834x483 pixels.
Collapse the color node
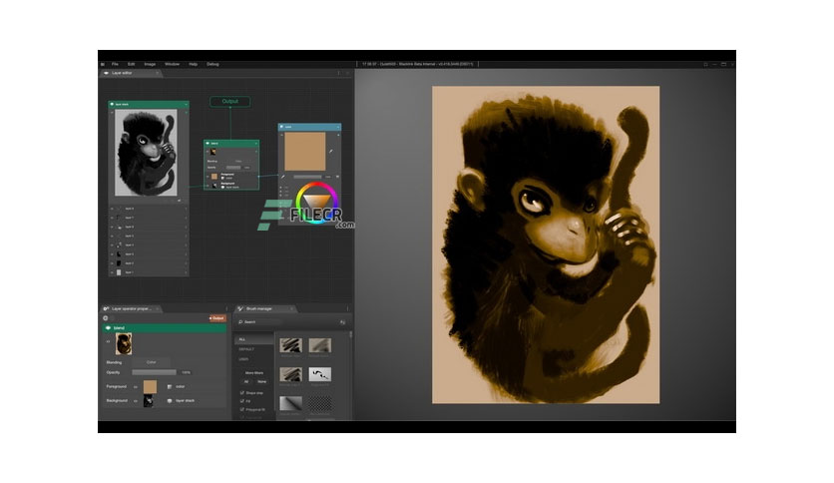338,127
